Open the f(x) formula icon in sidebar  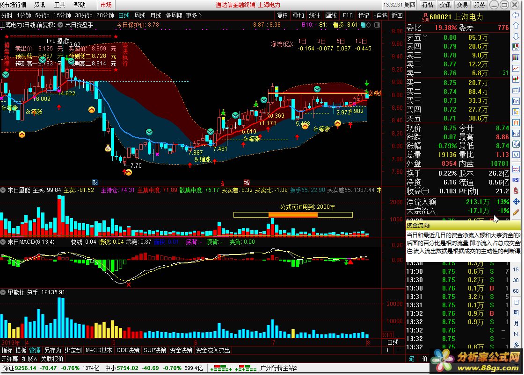click(x=516, y=144)
